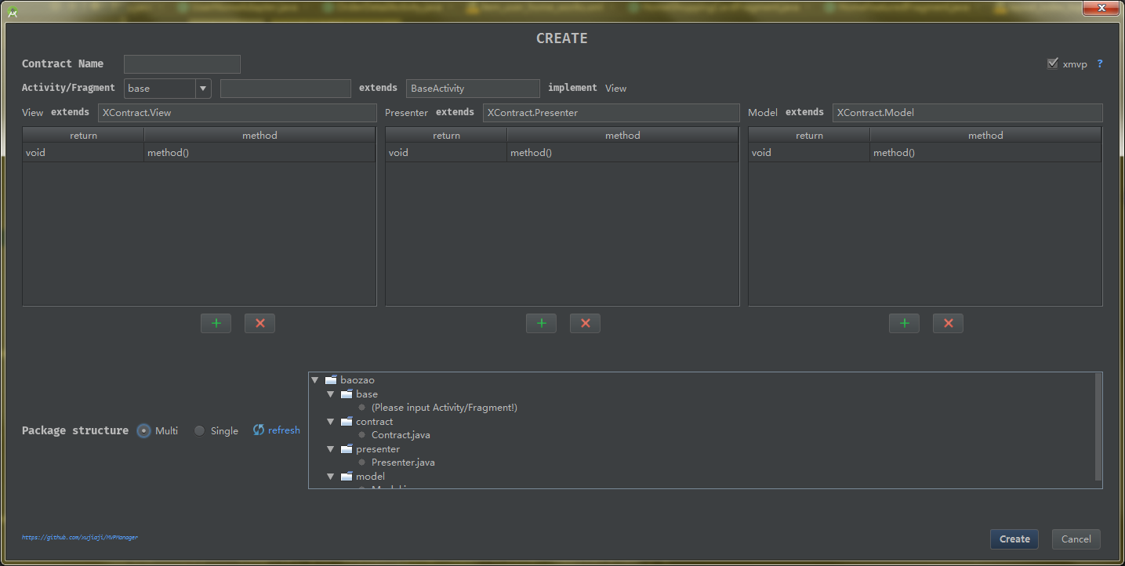This screenshot has width=1125, height=566.
Task: Remove a method row from View table
Action: coord(259,323)
